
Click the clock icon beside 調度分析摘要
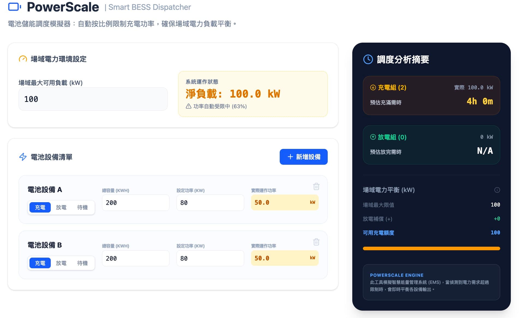(x=368, y=59)
